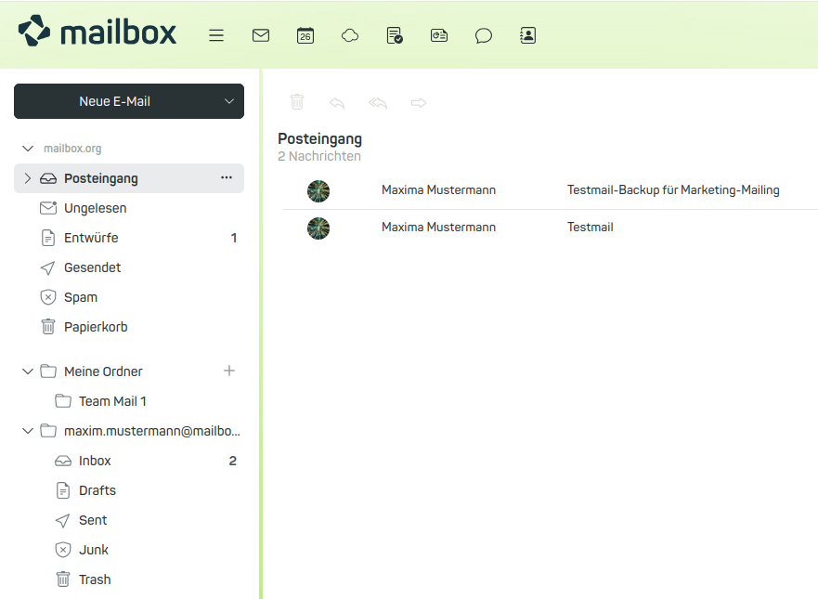Click sender avatar of Testmail-Backup message

tap(318, 191)
